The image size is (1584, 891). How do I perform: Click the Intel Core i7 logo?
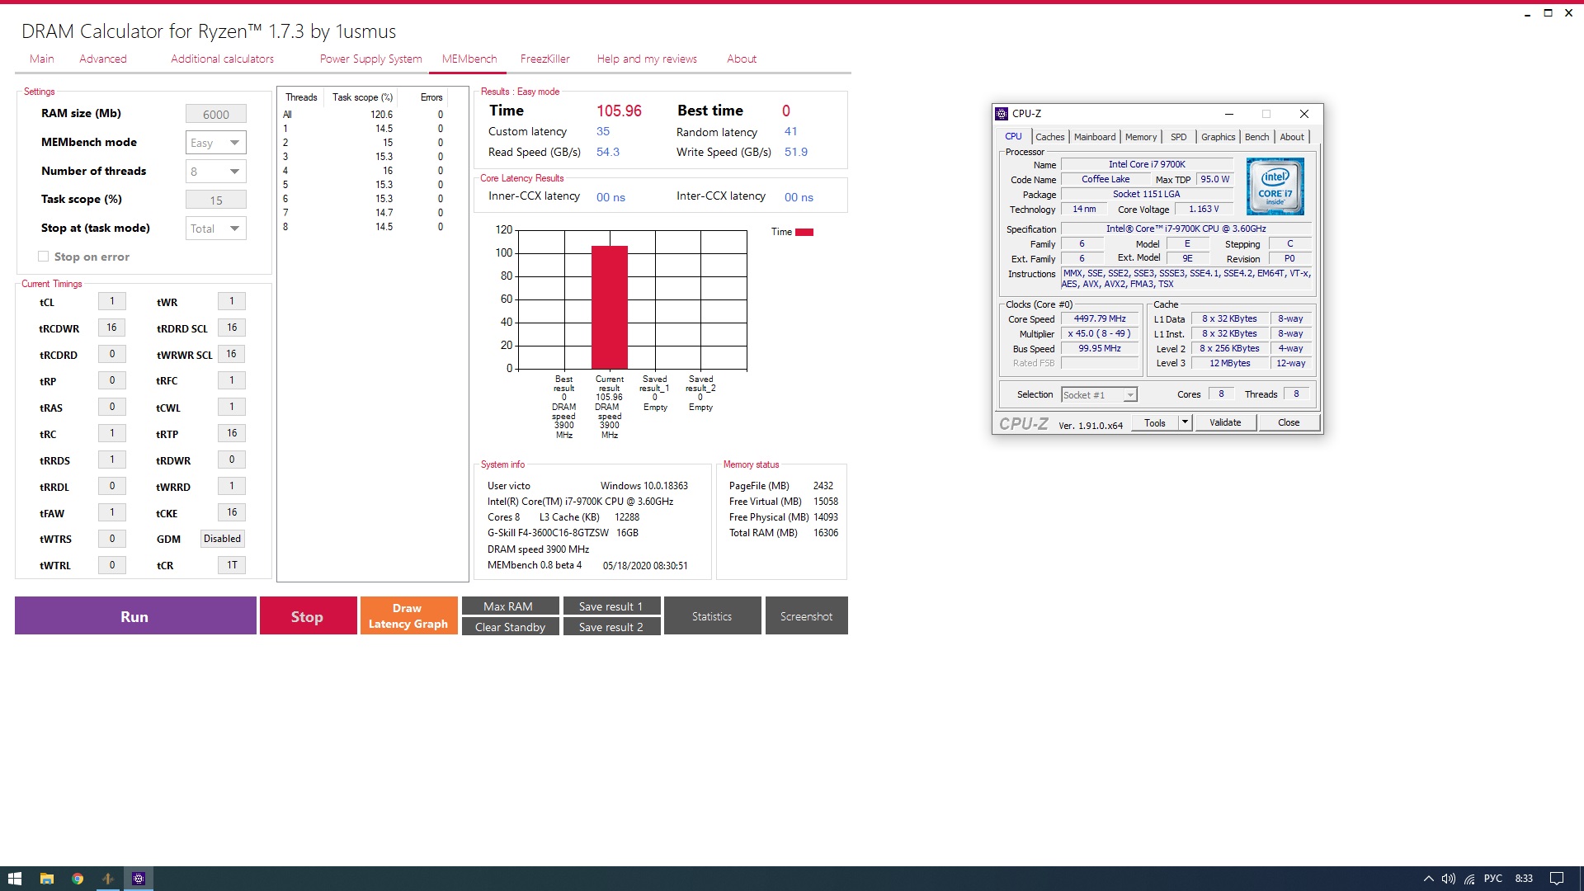coord(1275,186)
